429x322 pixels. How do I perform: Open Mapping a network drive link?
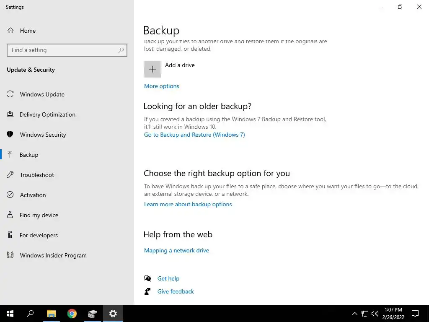click(176, 250)
